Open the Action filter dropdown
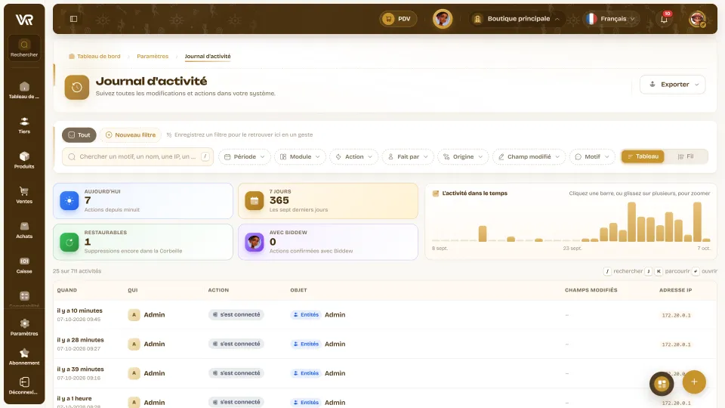Image resolution: width=725 pixels, height=408 pixels. 353,157
